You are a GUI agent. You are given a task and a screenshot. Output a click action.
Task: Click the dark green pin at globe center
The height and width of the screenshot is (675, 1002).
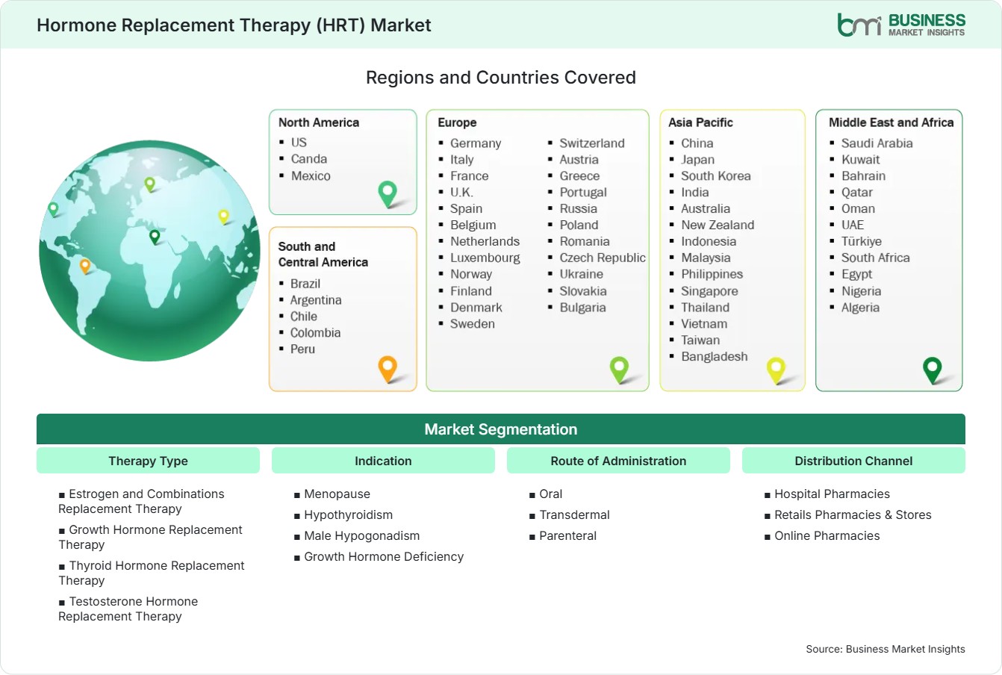(x=155, y=237)
